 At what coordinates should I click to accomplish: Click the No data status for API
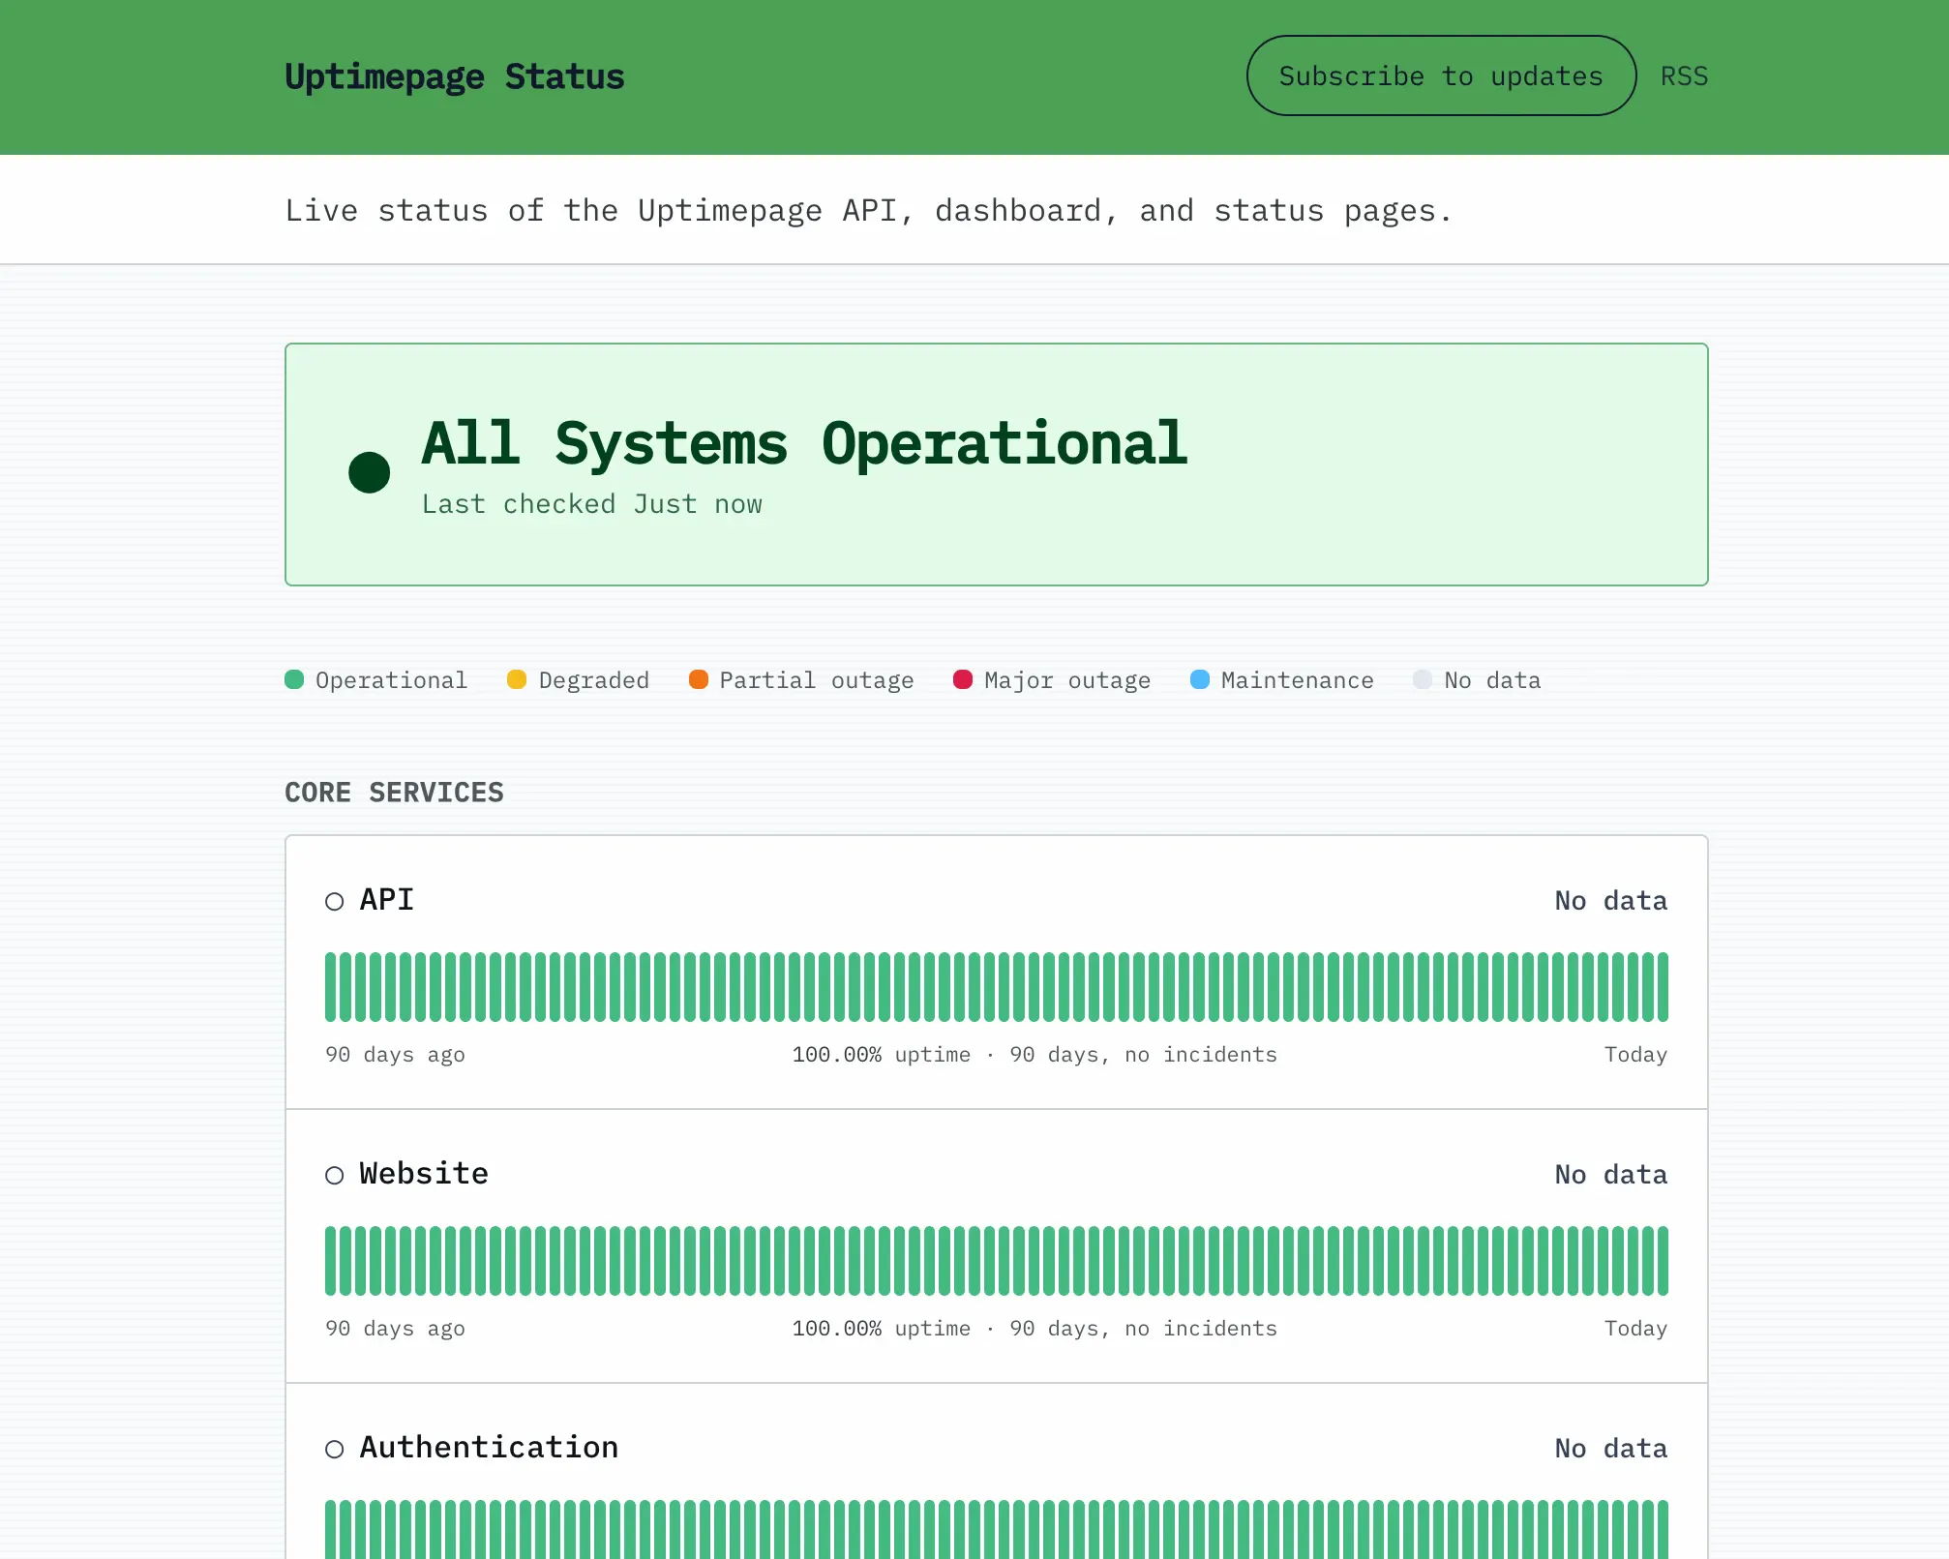pyautogui.click(x=1611, y=901)
